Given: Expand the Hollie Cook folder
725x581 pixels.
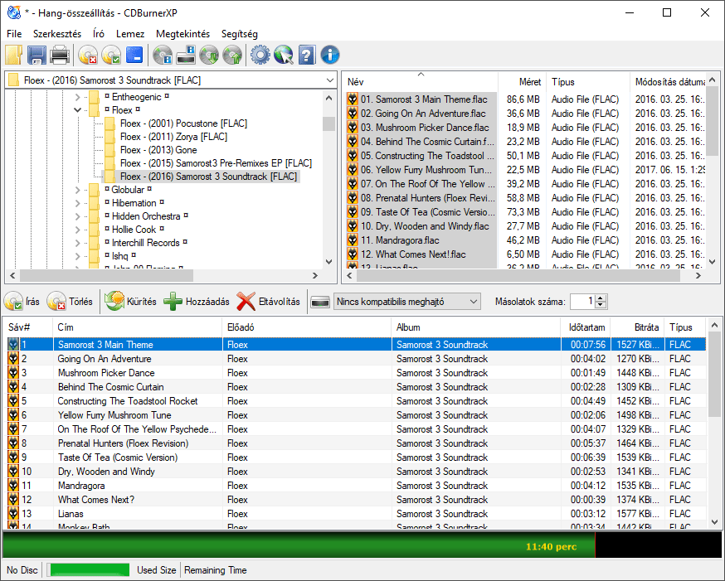Looking at the screenshot, I should (x=78, y=230).
